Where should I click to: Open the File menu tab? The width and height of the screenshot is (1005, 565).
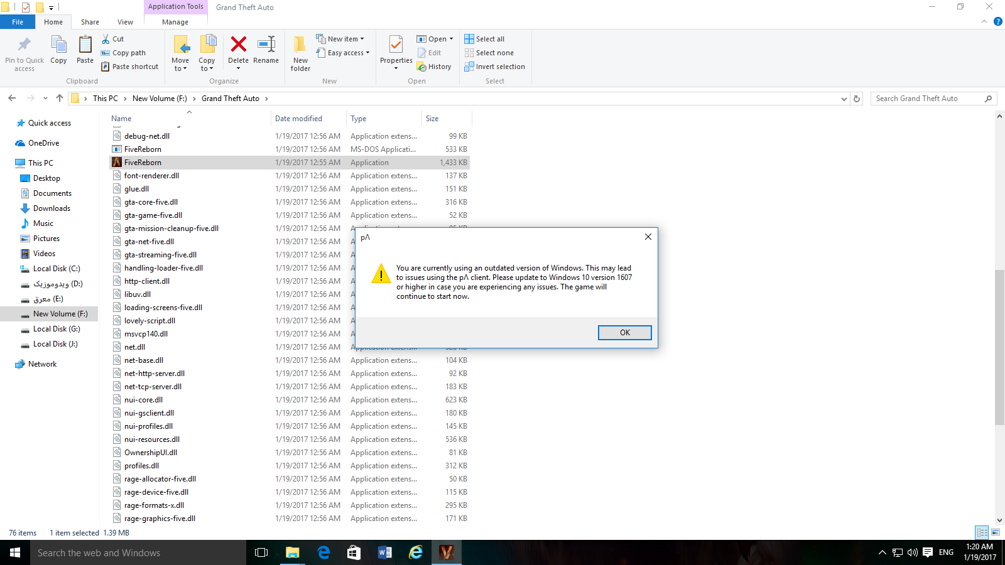click(18, 22)
